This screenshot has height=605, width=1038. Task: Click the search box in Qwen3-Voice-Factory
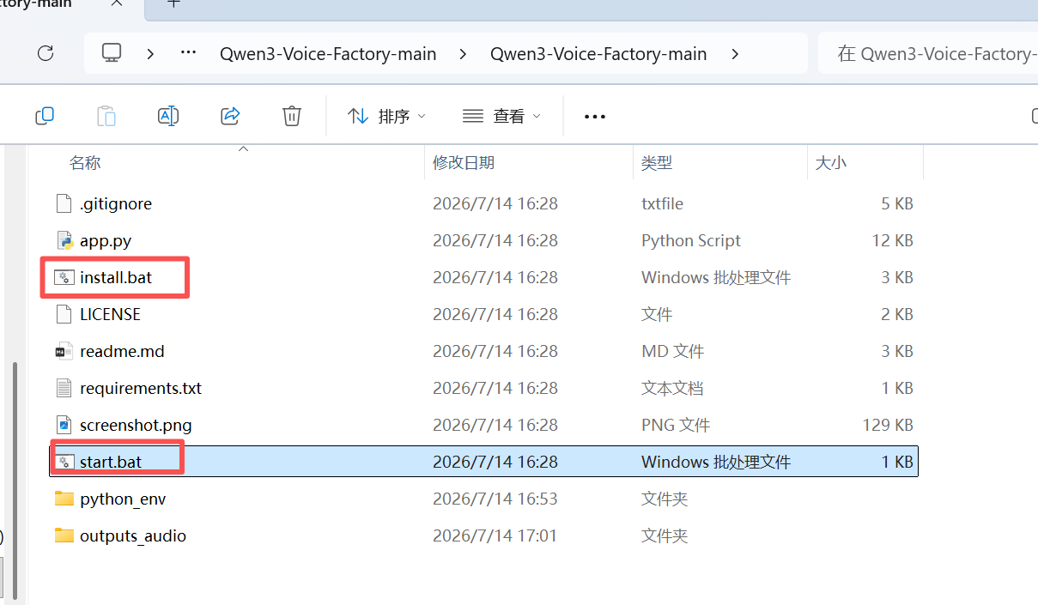pyautogui.click(x=928, y=53)
